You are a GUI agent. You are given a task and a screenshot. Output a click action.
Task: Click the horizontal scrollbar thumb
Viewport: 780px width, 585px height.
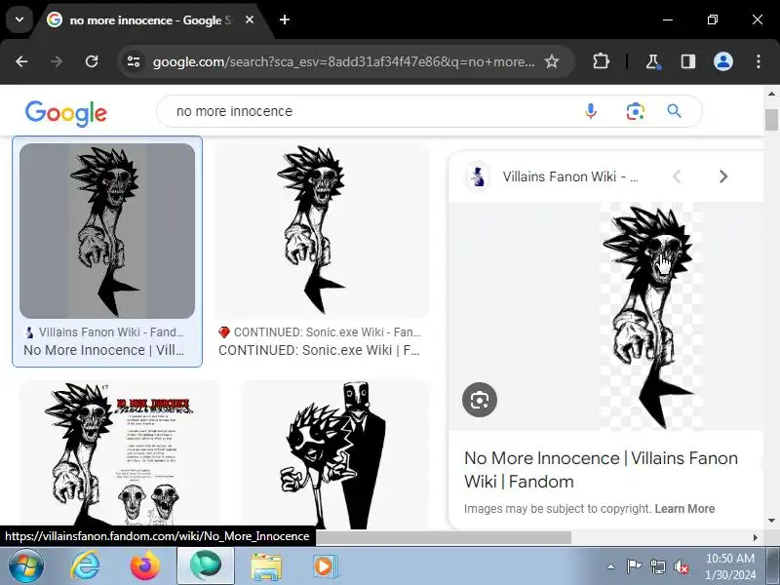point(443,538)
